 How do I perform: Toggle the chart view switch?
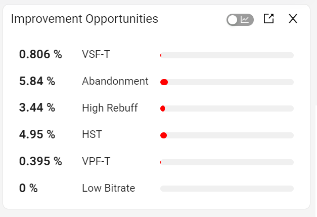tap(240, 19)
